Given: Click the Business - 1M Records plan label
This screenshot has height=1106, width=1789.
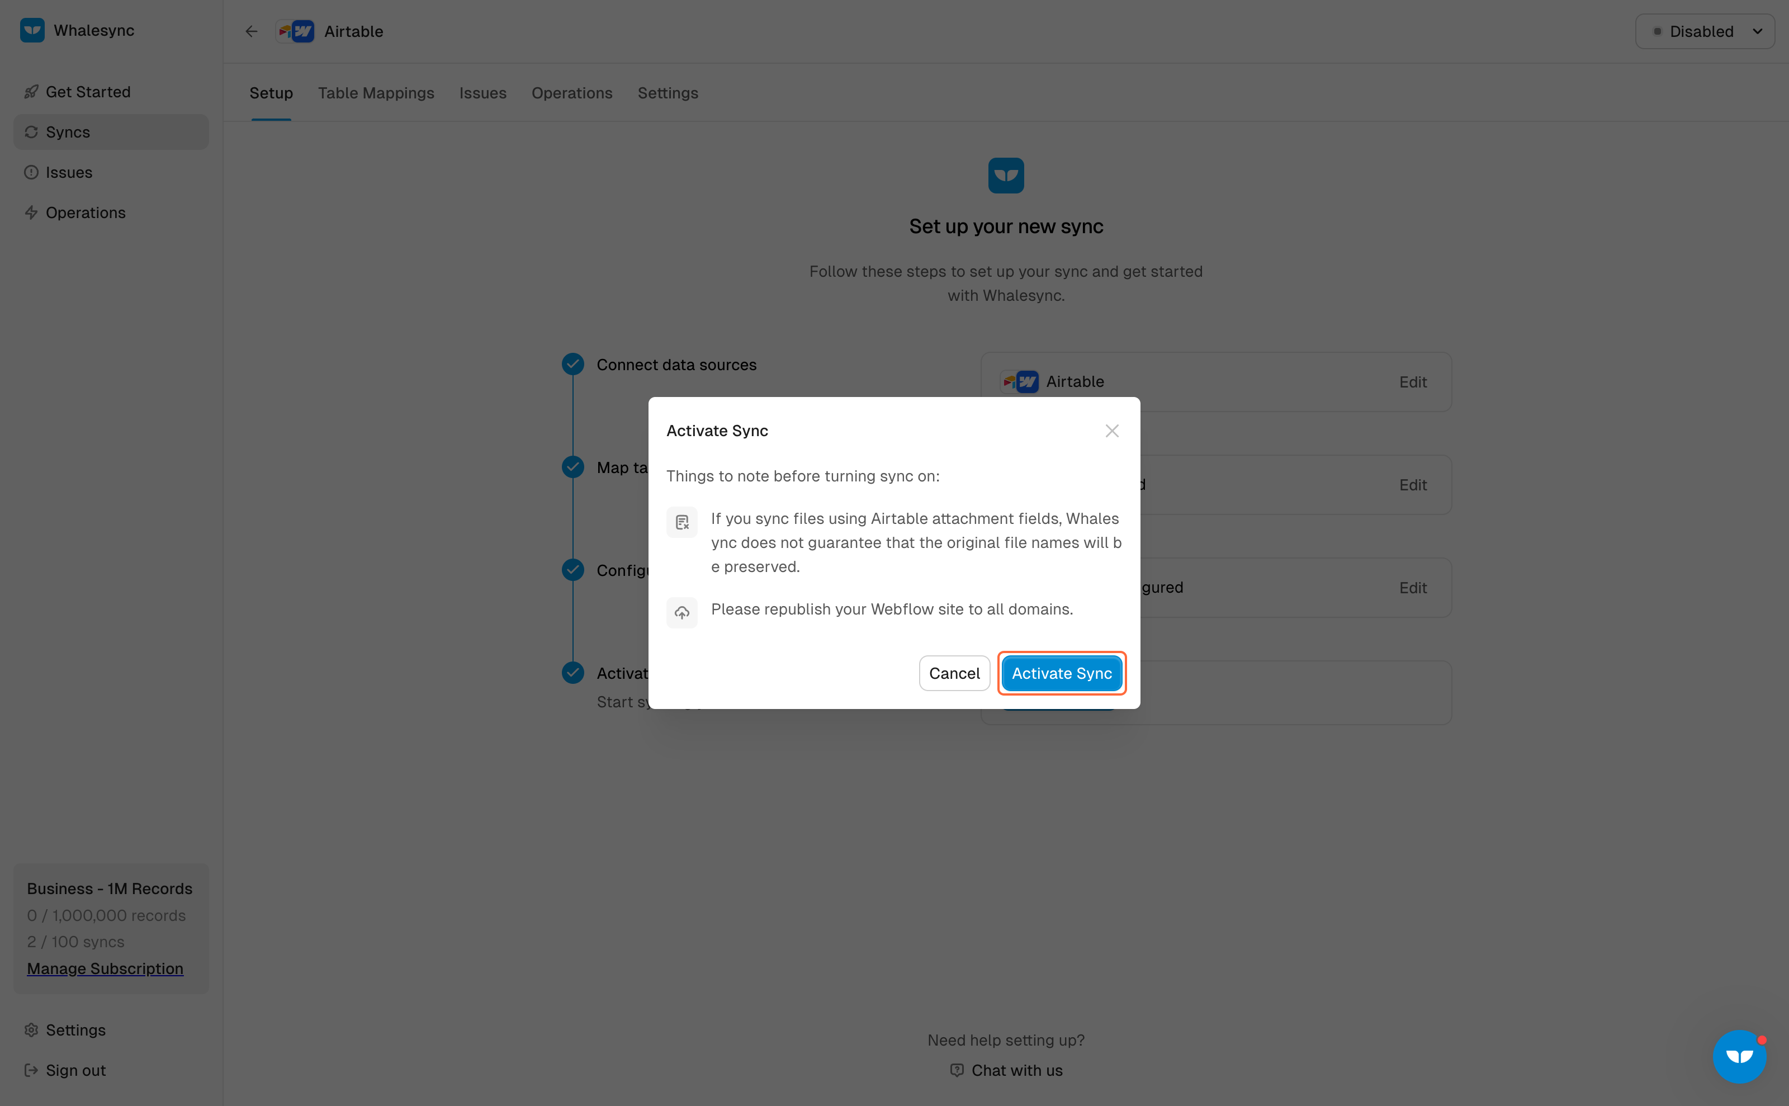Looking at the screenshot, I should [110, 888].
